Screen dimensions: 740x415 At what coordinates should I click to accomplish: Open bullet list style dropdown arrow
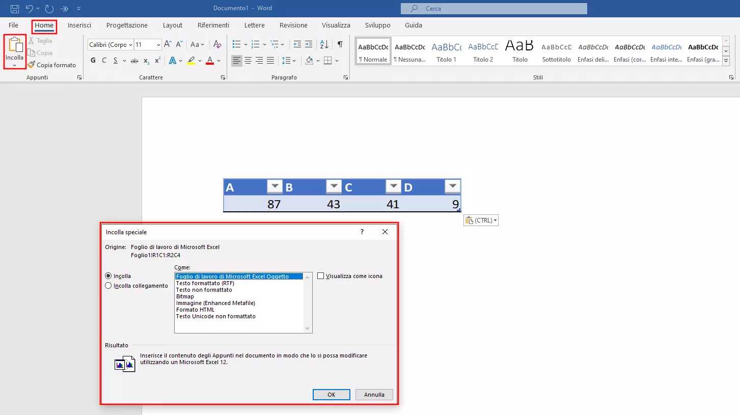tap(245, 44)
